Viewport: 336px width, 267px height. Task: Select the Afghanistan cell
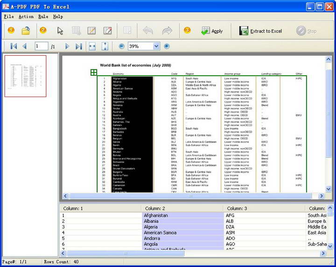click(183, 215)
